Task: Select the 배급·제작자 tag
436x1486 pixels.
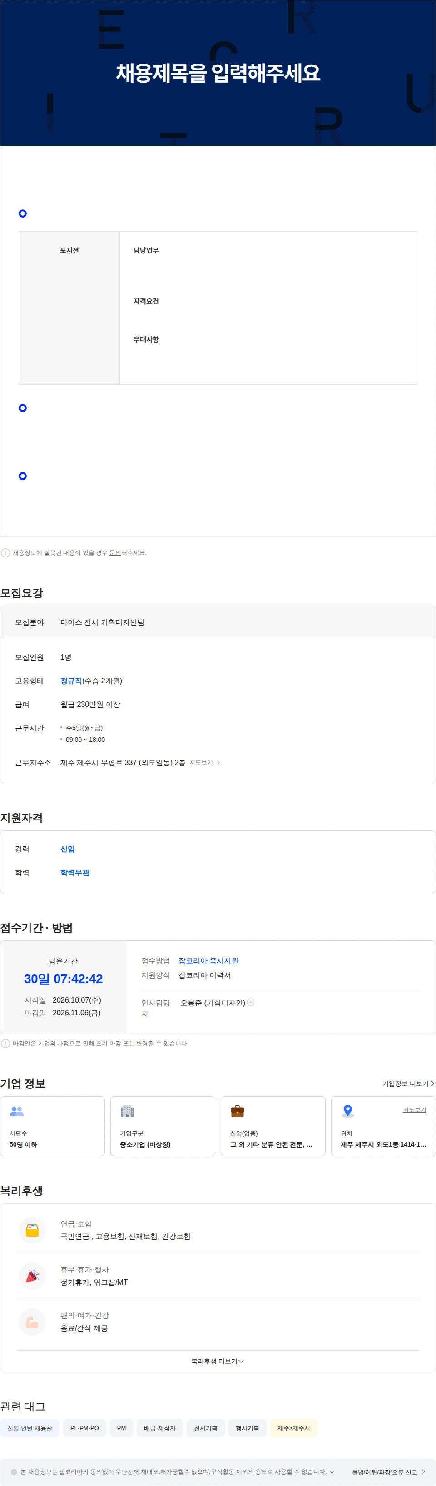Action: pyautogui.click(x=160, y=1427)
